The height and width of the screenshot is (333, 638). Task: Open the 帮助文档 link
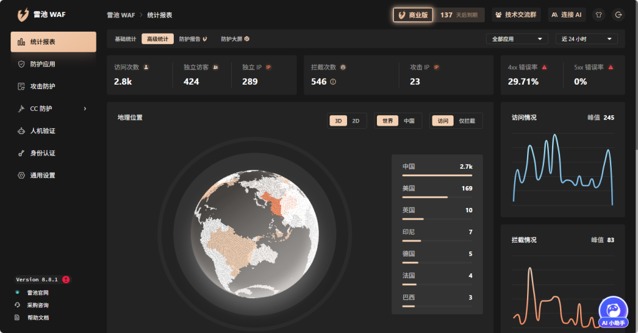point(38,318)
